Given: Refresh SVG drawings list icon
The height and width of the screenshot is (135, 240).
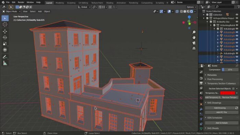Looking at the screenshot, I should (x=237, y=108).
